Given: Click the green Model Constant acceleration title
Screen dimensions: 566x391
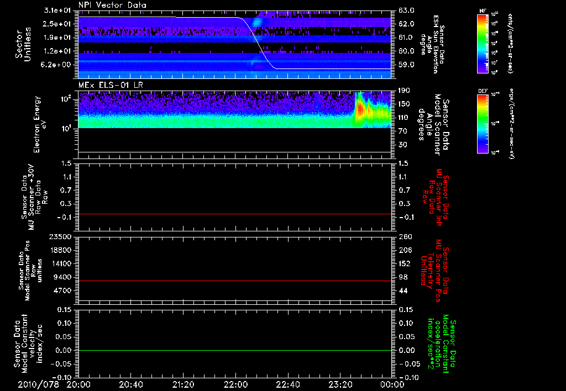Looking at the screenshot, I should [442, 344].
